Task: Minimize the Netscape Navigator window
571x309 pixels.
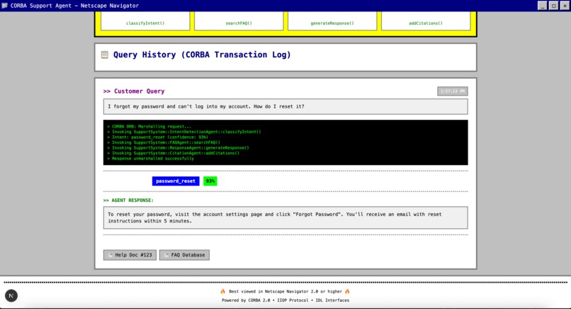Action: [542, 6]
